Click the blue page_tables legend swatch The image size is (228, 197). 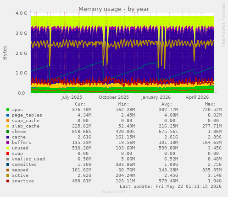pyautogui.click(x=8, y=115)
